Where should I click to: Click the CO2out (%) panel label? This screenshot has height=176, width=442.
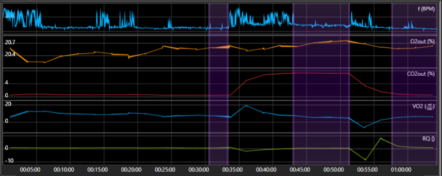(x=421, y=74)
